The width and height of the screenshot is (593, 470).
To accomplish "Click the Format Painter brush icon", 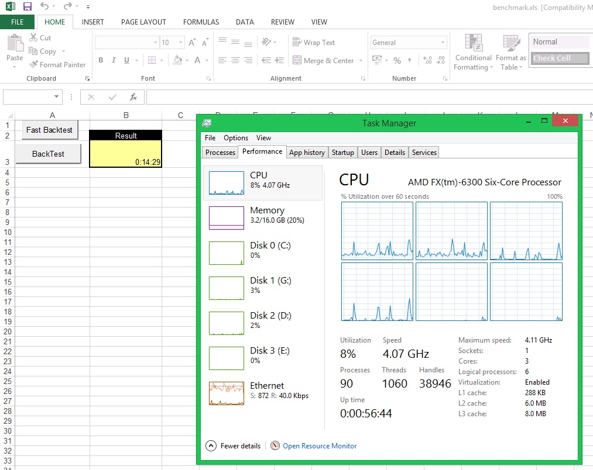I will [x=33, y=65].
